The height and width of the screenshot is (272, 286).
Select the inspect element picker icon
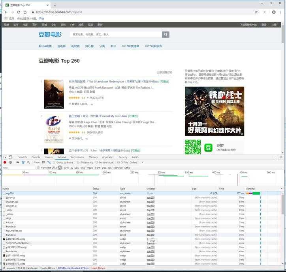5,157
